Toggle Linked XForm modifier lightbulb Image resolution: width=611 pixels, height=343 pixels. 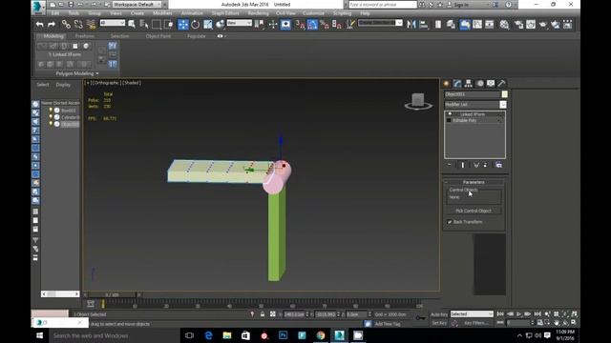click(x=450, y=114)
